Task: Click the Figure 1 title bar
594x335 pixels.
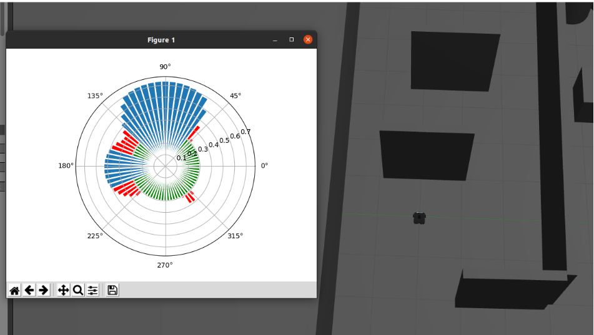Action: [161, 40]
